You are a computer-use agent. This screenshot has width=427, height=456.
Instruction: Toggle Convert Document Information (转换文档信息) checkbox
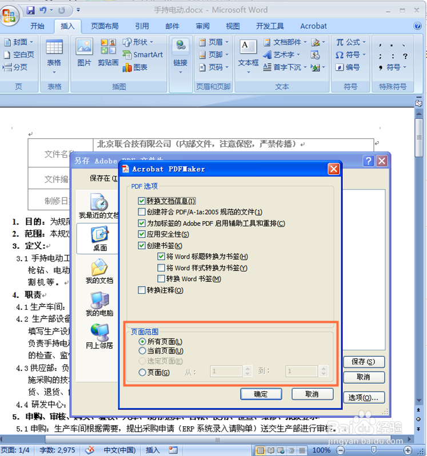[x=142, y=201]
